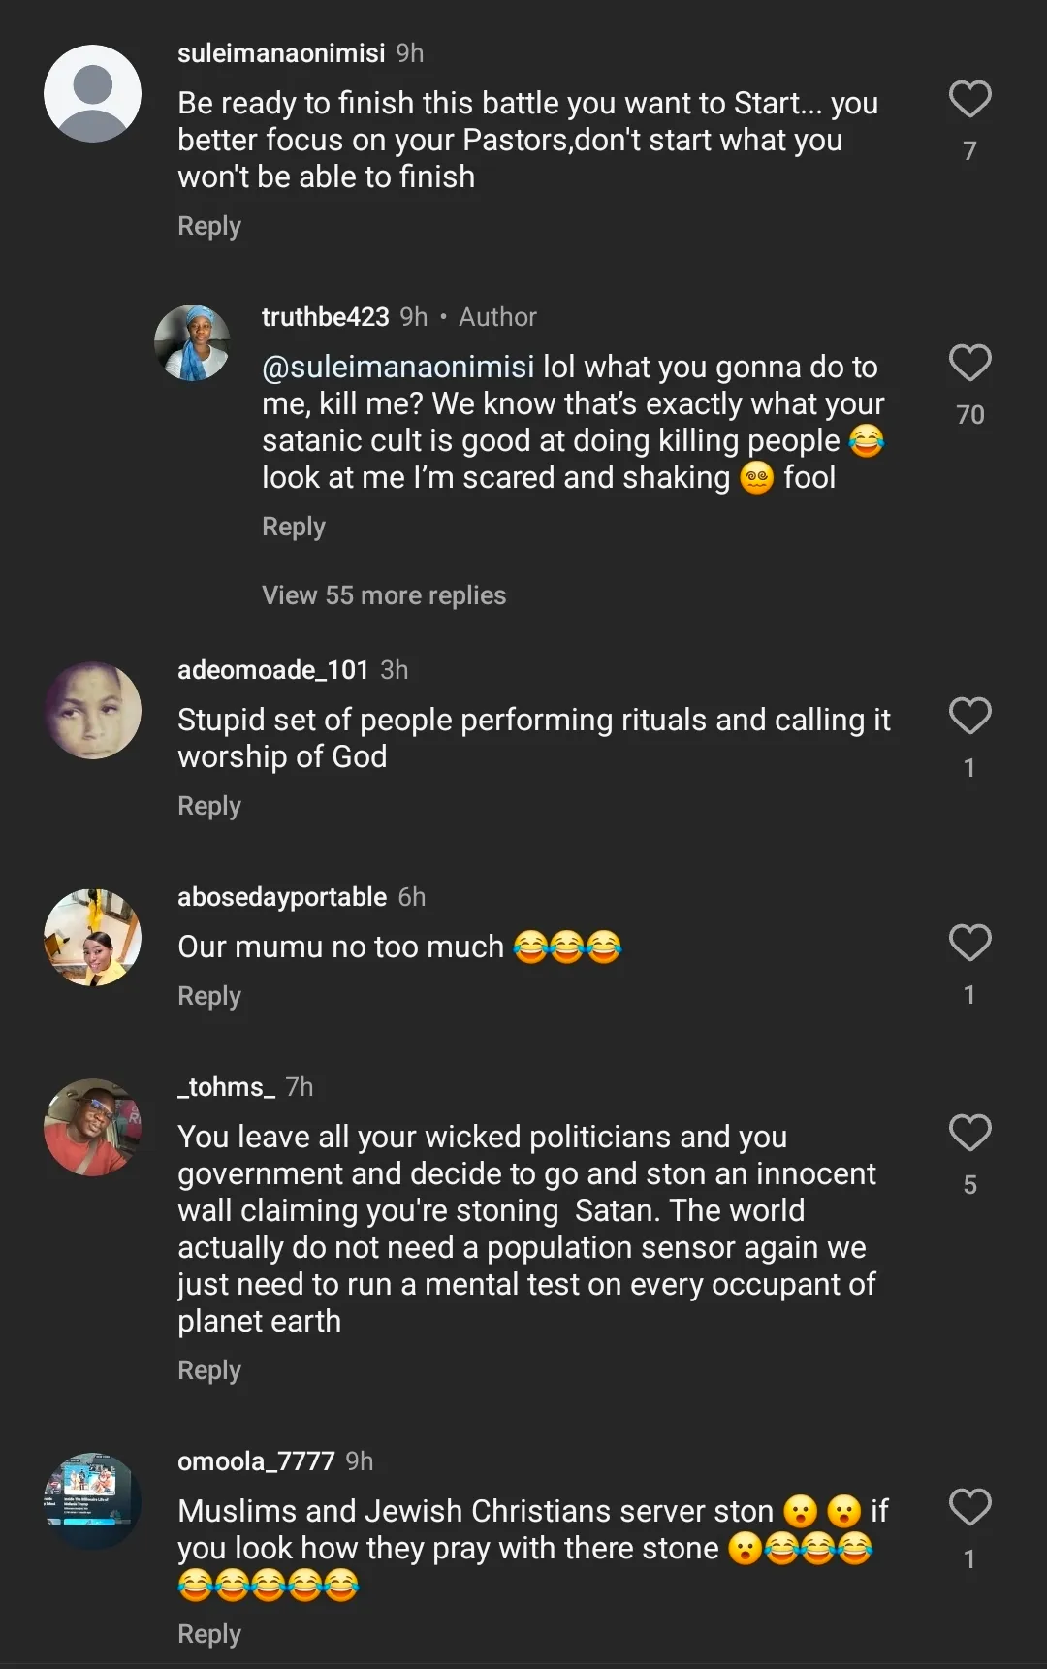Open the _tohms_ username profile
The height and width of the screenshot is (1669, 1047).
pyautogui.click(x=226, y=1087)
